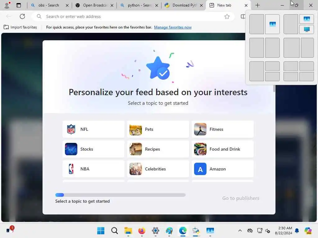Select the Fitness topic card
This screenshot has height=238, width=318.
[223, 129]
